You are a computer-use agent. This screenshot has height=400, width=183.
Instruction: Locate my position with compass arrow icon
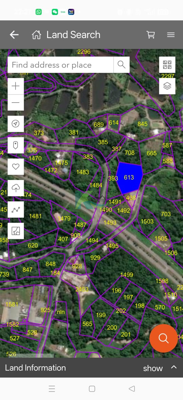[16, 124]
